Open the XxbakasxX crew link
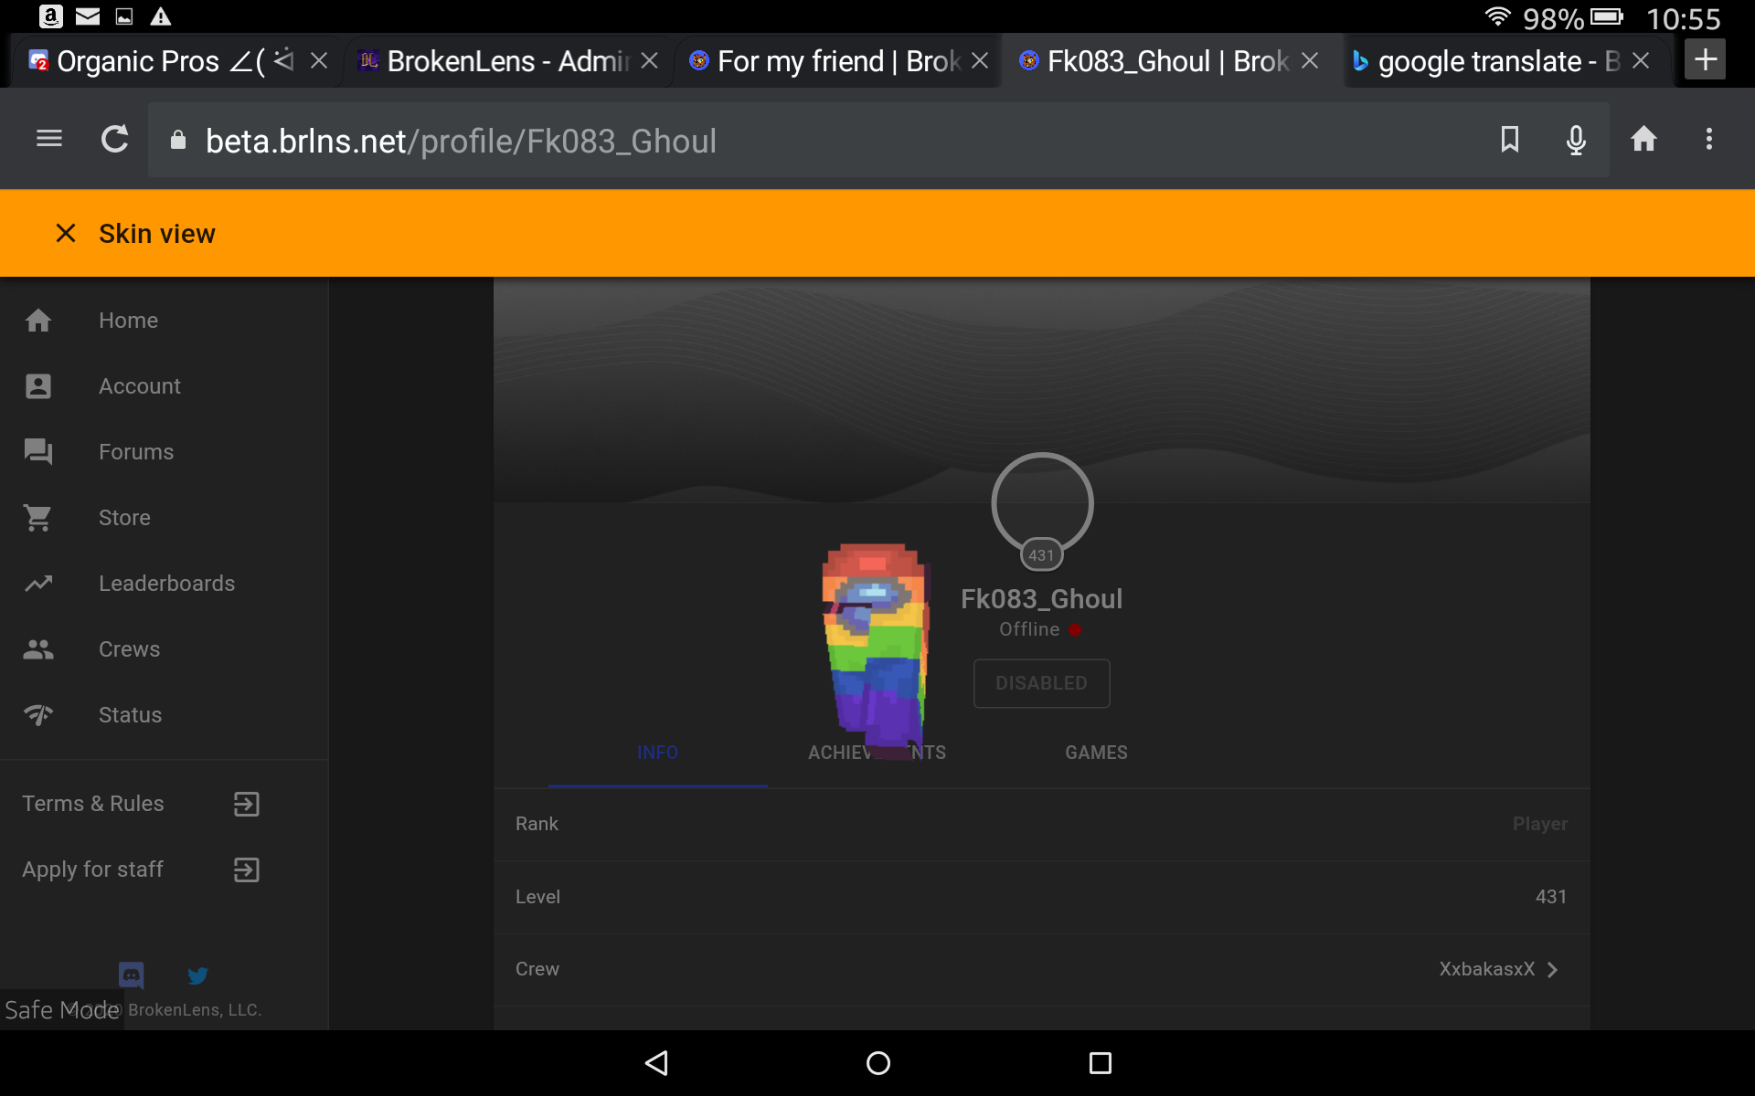The height and width of the screenshot is (1096, 1755). tap(1487, 969)
